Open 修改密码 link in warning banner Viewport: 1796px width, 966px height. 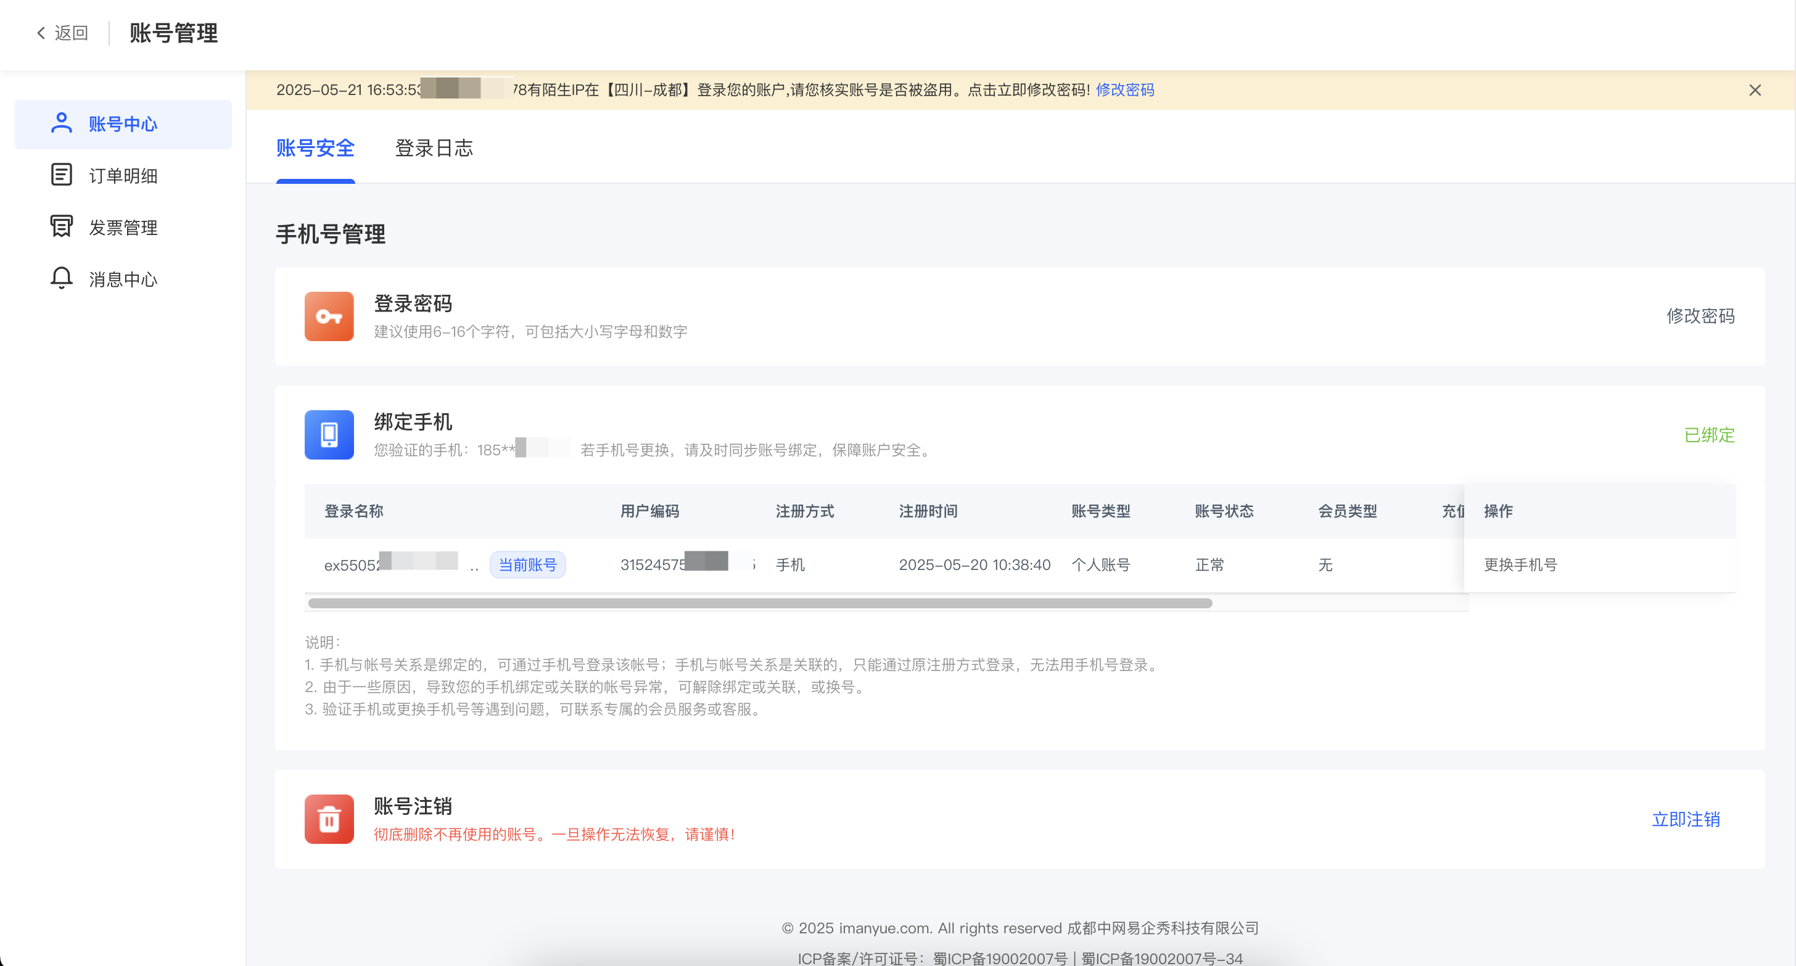[1124, 90]
